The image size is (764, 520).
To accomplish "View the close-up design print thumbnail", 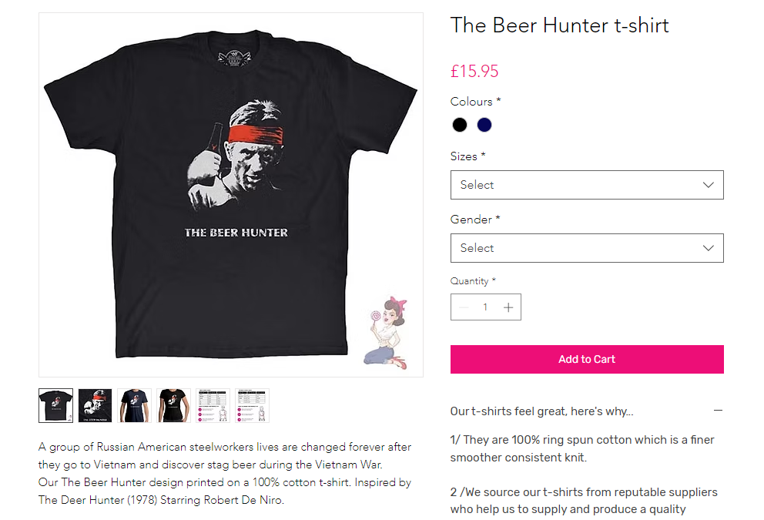I will coord(95,405).
